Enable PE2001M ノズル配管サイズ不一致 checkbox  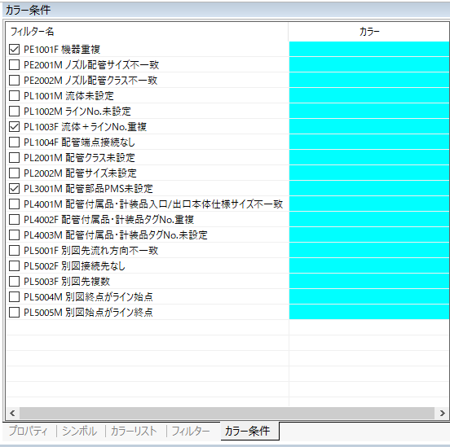pyautogui.click(x=14, y=65)
